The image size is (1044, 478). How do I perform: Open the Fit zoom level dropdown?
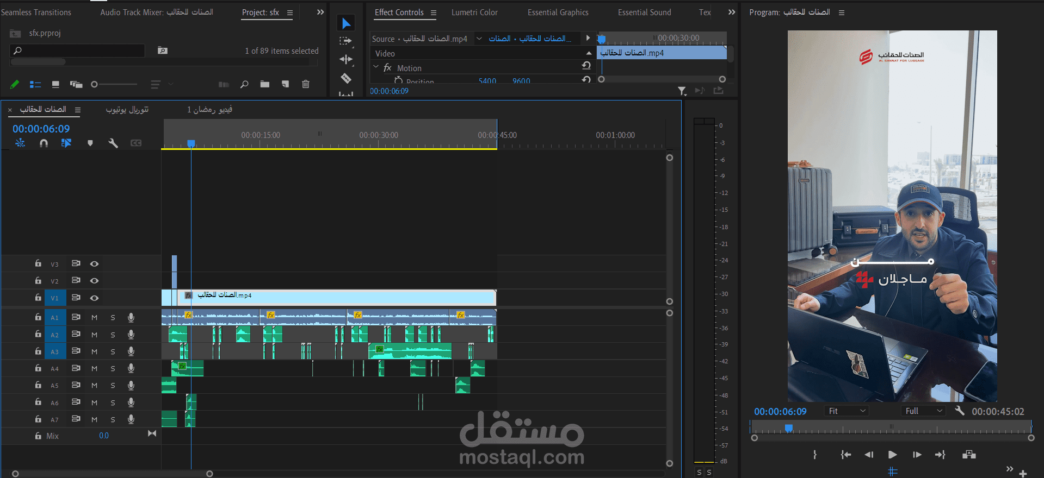[x=846, y=411]
